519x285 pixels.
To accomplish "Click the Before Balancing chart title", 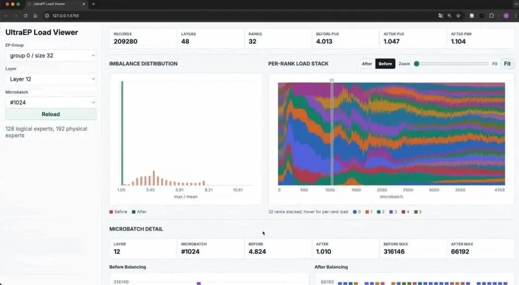I will pyautogui.click(x=128, y=267).
